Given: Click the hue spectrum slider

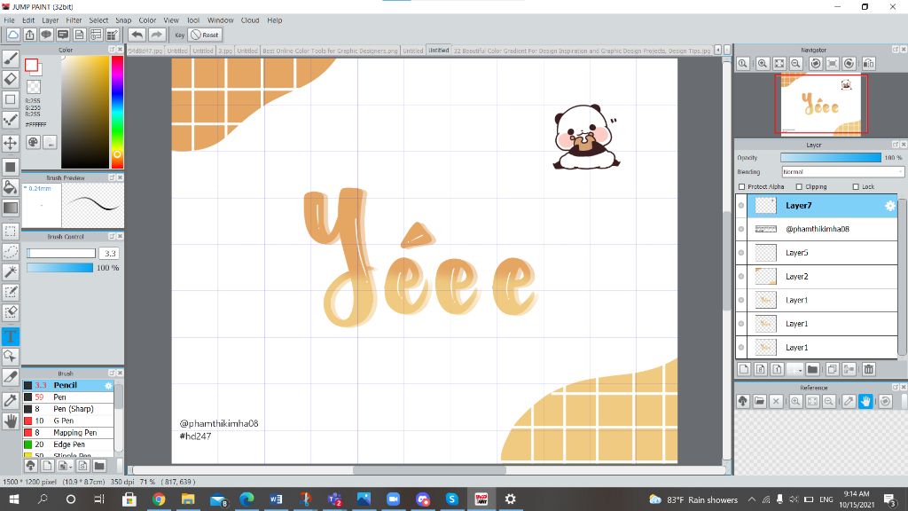Looking at the screenshot, I should [117, 112].
